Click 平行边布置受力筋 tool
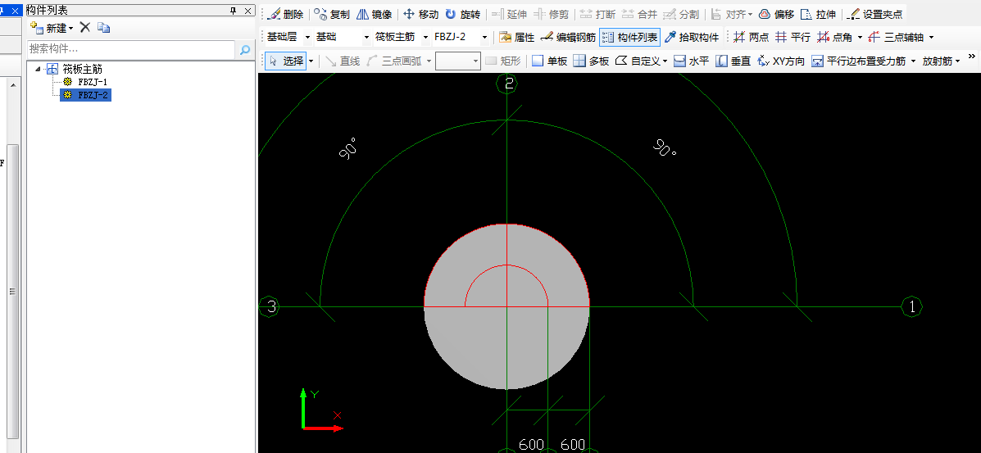The width and height of the screenshot is (981, 453). click(858, 61)
